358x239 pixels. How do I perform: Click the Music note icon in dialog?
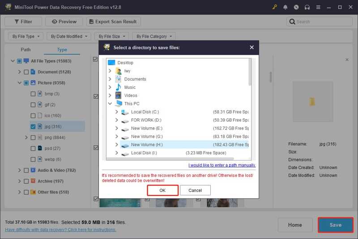[118, 87]
